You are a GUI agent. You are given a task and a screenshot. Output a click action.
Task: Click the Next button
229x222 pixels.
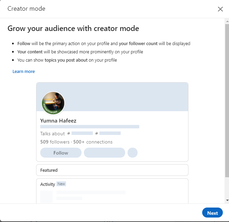point(212,213)
